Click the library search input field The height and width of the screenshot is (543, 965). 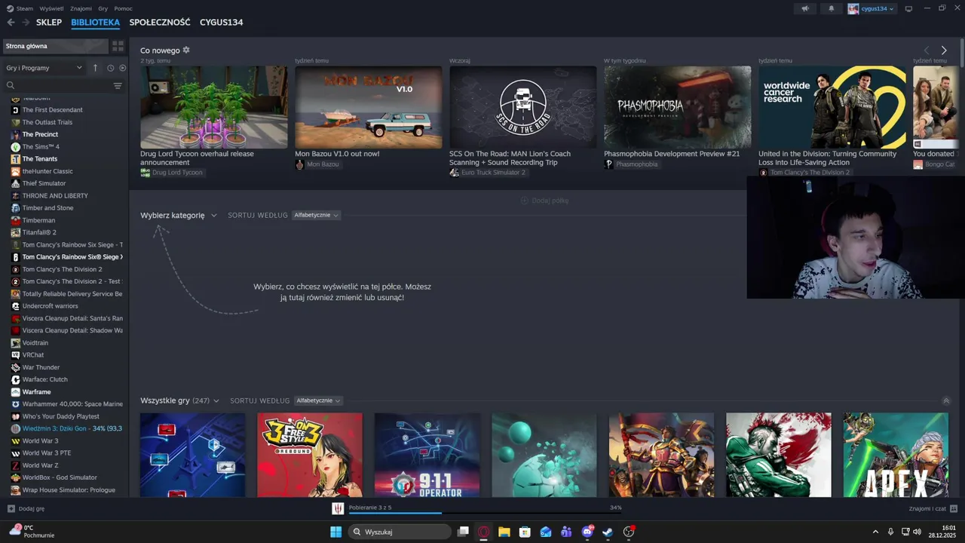pos(63,86)
